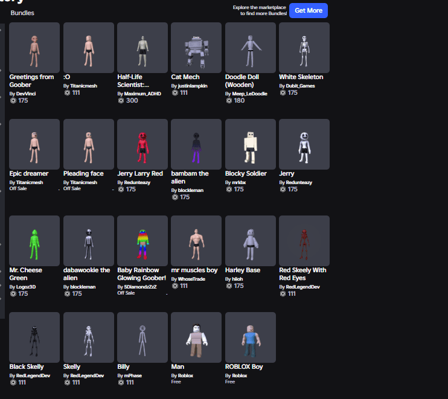Open creator hiioh's profile link

237,279
